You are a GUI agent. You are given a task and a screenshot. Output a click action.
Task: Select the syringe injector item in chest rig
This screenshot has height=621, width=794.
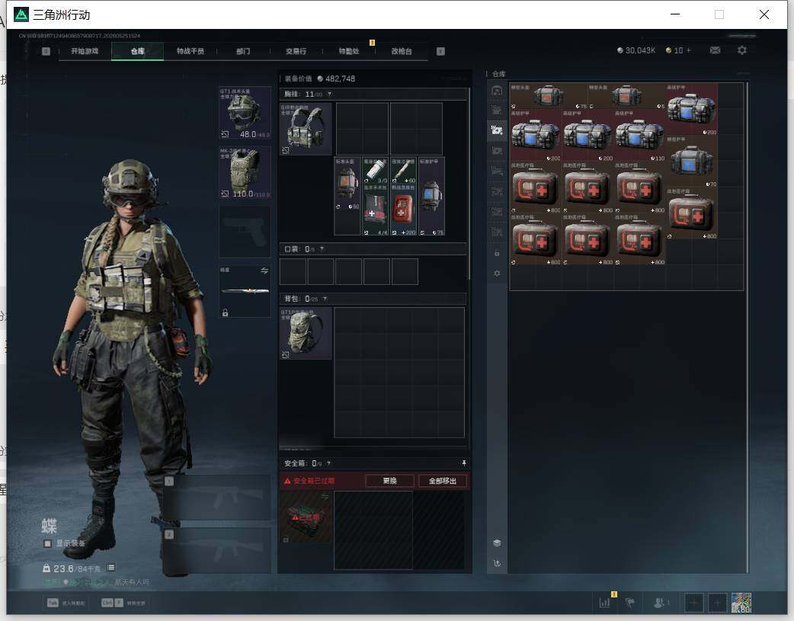point(404,171)
